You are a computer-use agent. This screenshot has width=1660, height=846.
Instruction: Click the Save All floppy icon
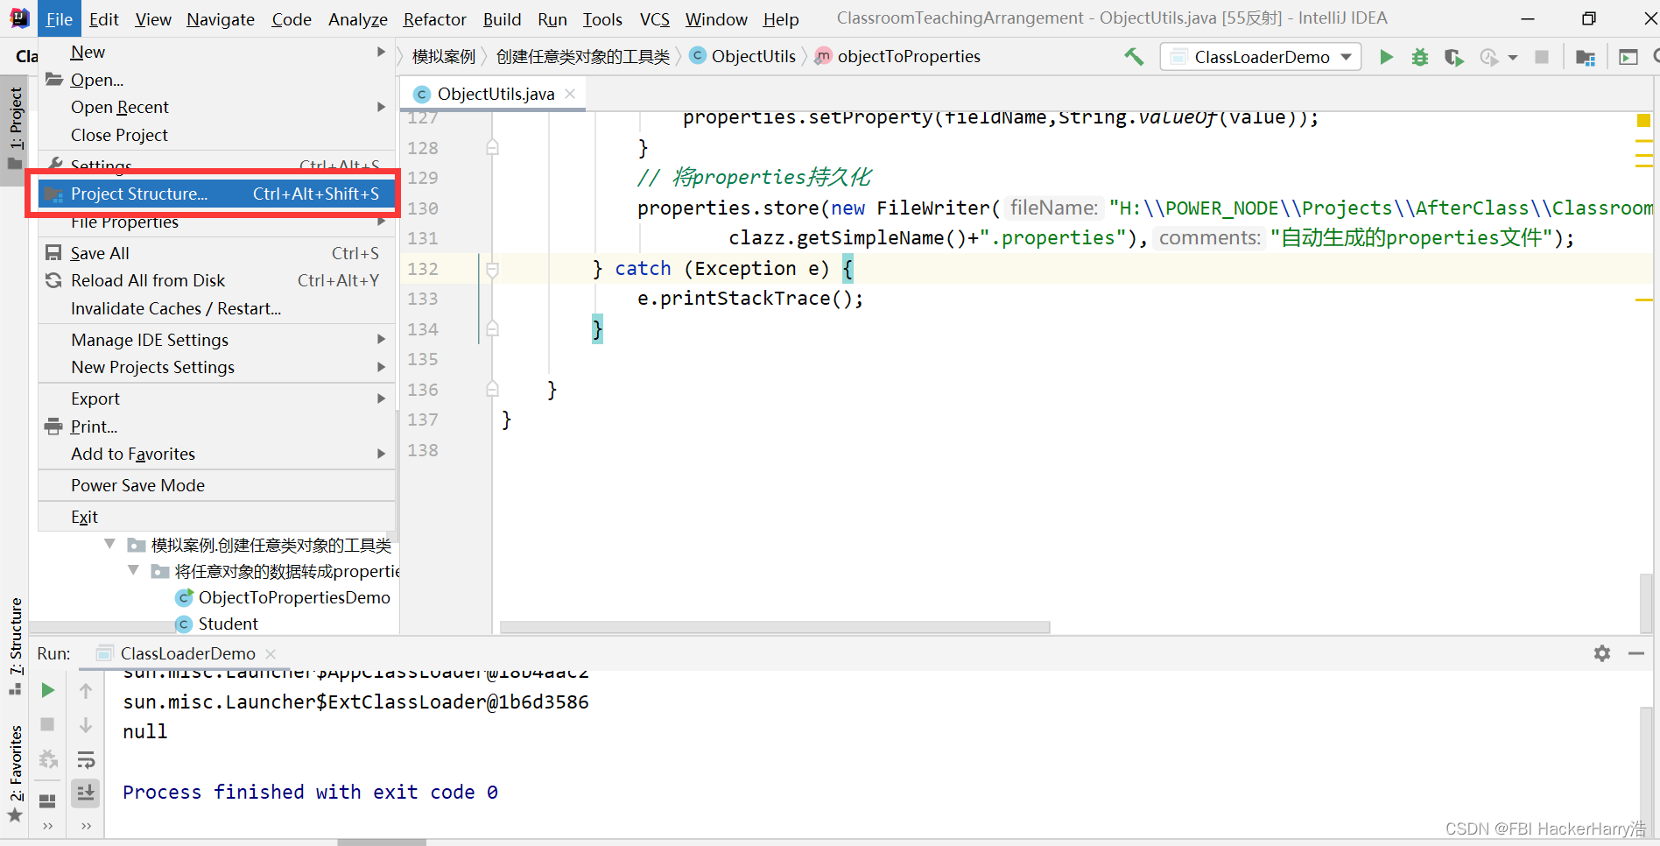coord(53,253)
